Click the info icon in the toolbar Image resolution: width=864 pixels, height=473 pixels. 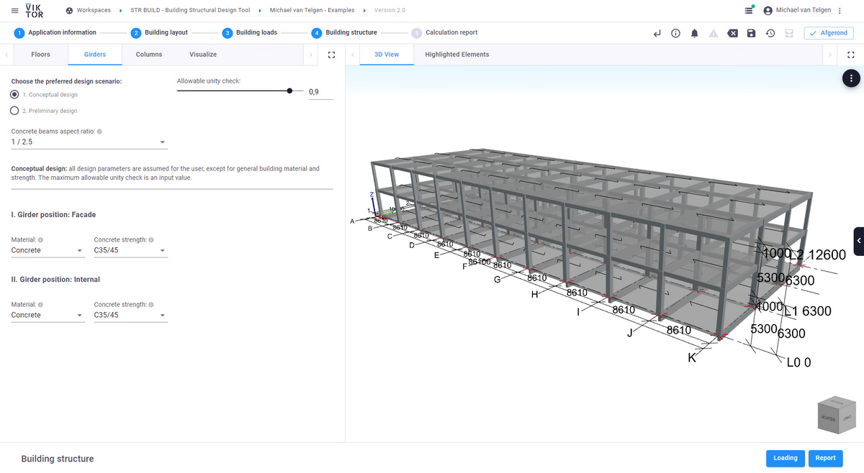point(675,32)
